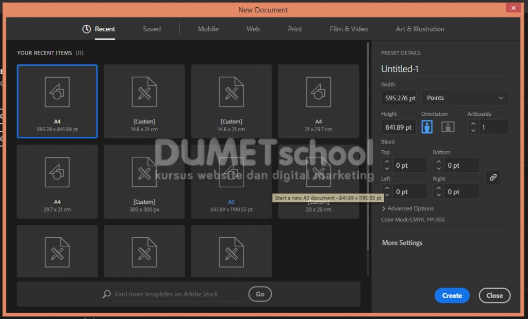The image size is (528, 319).
Task: Select the Custom 20 x 20 cm preset
Action: click(x=318, y=182)
